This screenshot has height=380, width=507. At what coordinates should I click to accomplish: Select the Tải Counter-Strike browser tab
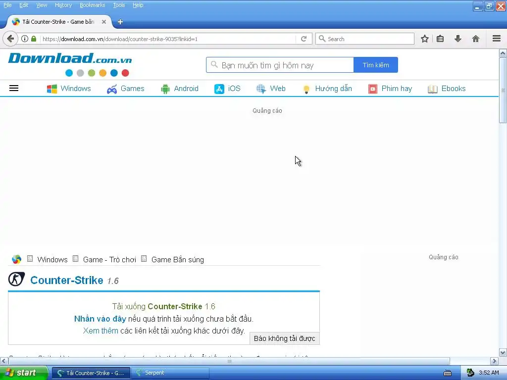coord(58,22)
